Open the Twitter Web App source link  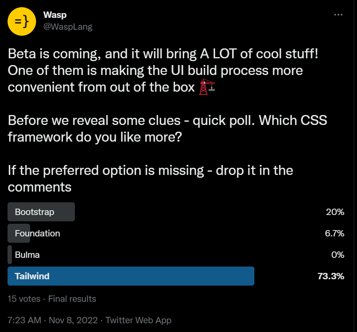(138, 320)
